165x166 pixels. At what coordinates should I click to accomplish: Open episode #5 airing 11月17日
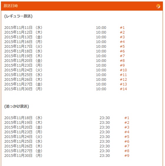(x=122, y=47)
